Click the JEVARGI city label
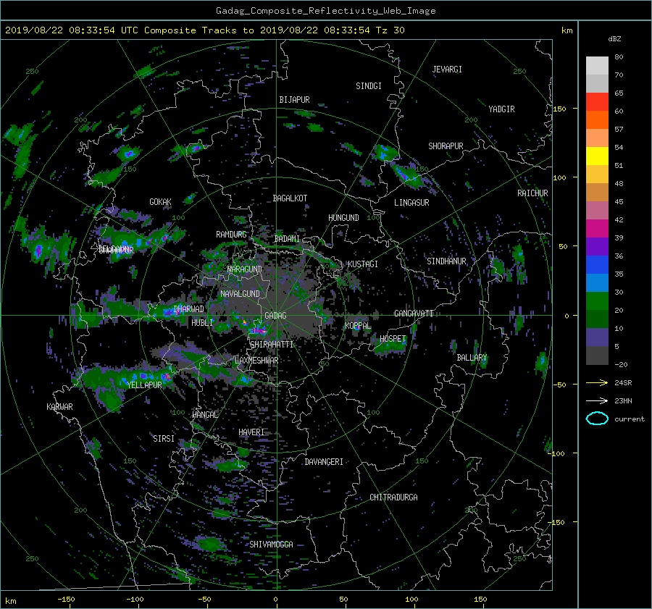 click(x=447, y=70)
